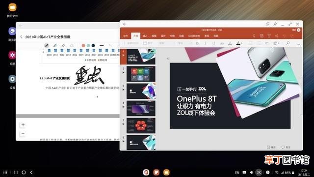Viewport: 314px width, 177px height.
Task: Open the Office app in the taskbar
Action: click(x=146, y=172)
